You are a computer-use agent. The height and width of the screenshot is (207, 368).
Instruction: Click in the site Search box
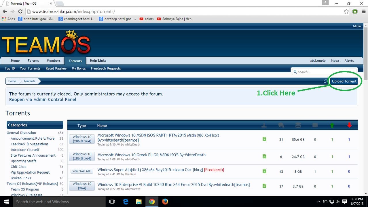coord(325,72)
